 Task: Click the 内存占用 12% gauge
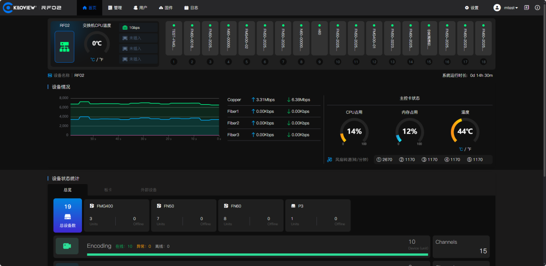(x=409, y=131)
